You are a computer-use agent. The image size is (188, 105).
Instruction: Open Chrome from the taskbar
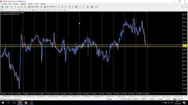(x=26, y=103)
